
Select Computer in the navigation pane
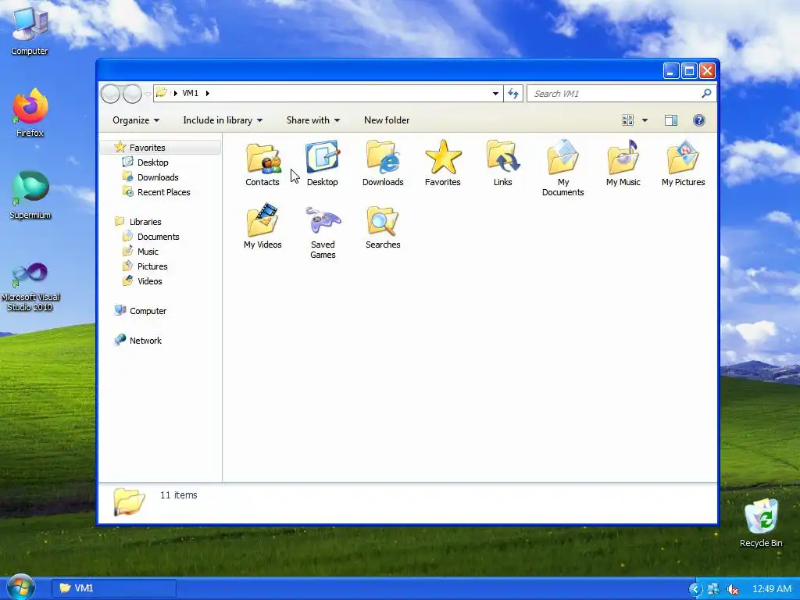click(x=148, y=311)
